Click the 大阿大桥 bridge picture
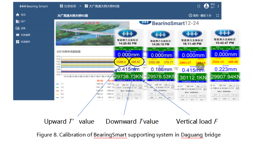Viewport: 253px width, 148px height. click(x=92, y=33)
